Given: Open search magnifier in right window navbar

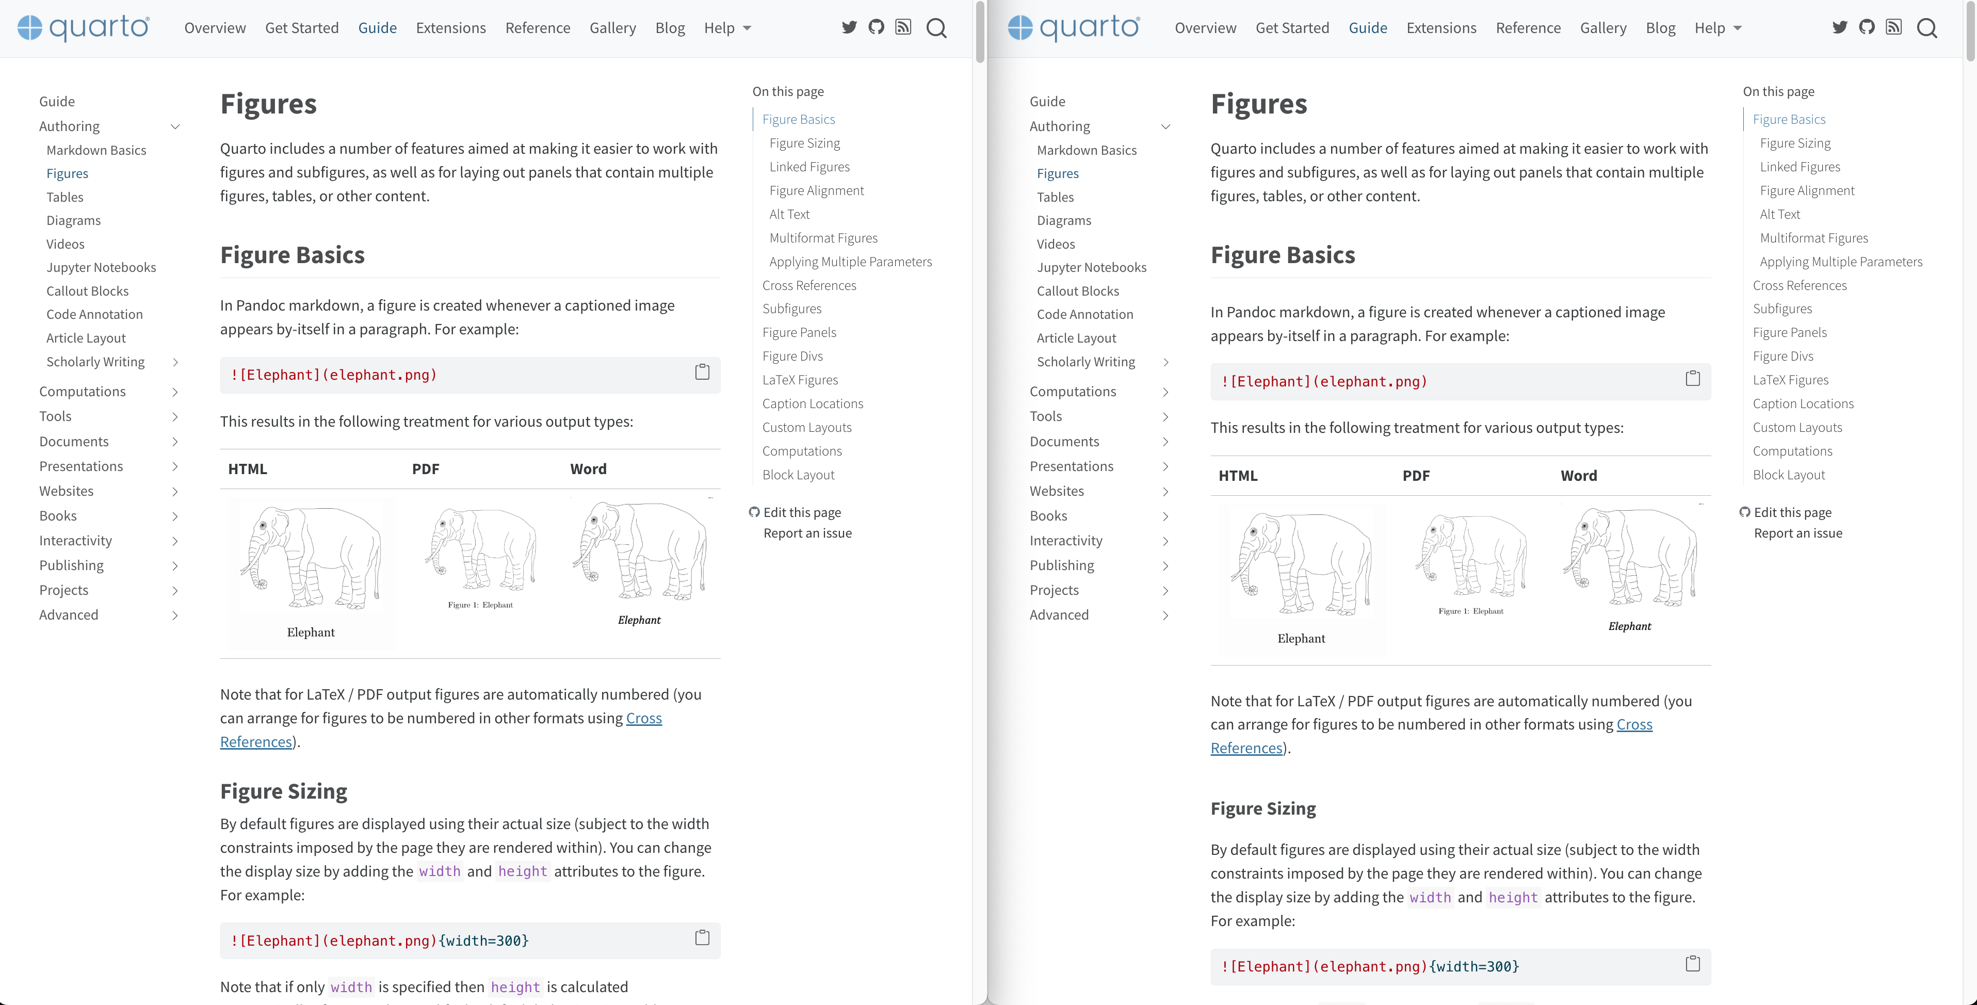Looking at the screenshot, I should click(x=1927, y=28).
